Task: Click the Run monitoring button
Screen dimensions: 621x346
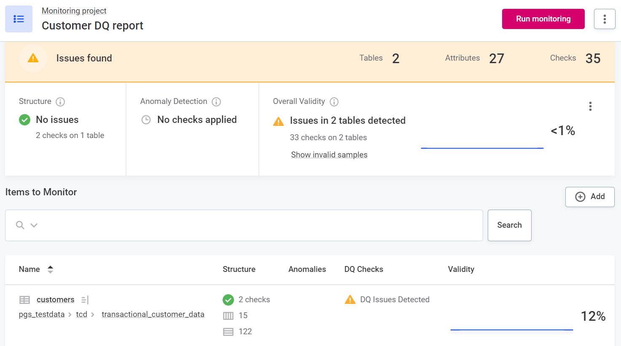Action: pyautogui.click(x=543, y=19)
